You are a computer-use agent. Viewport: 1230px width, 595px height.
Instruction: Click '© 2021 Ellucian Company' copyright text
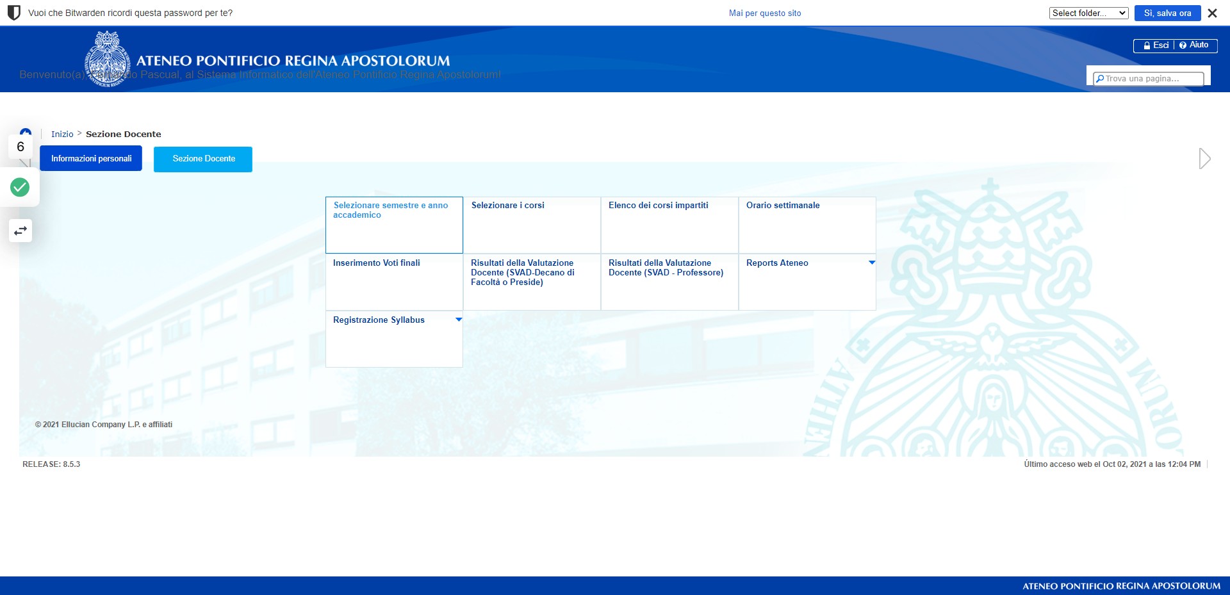point(104,425)
